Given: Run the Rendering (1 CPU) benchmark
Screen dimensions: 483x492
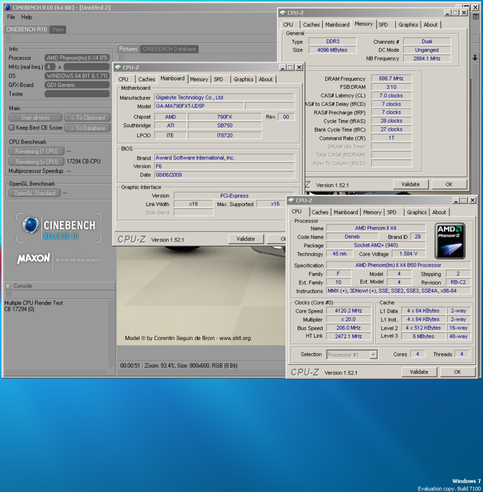Looking at the screenshot, I should 37,151.
